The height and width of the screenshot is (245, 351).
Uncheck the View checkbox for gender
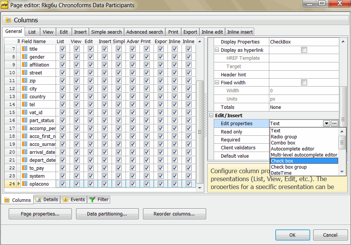pos(77,57)
